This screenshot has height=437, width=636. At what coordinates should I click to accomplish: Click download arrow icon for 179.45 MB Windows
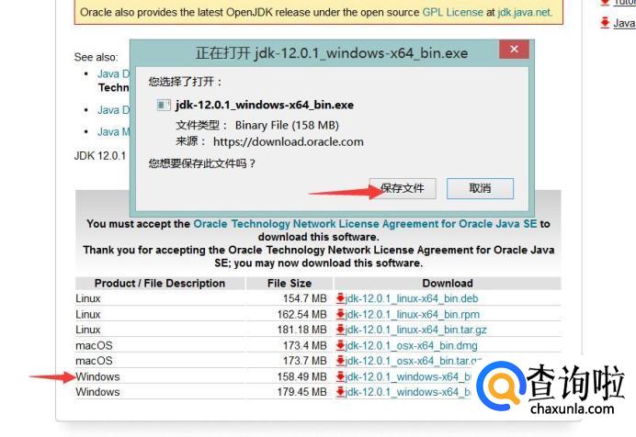coord(340,392)
